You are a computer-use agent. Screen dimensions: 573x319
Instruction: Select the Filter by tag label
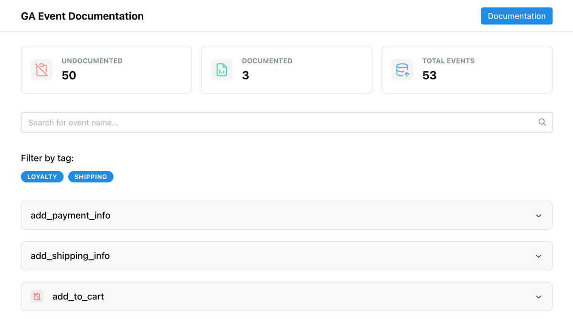tap(47, 158)
